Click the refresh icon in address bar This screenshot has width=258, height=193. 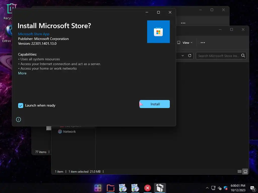point(189,56)
